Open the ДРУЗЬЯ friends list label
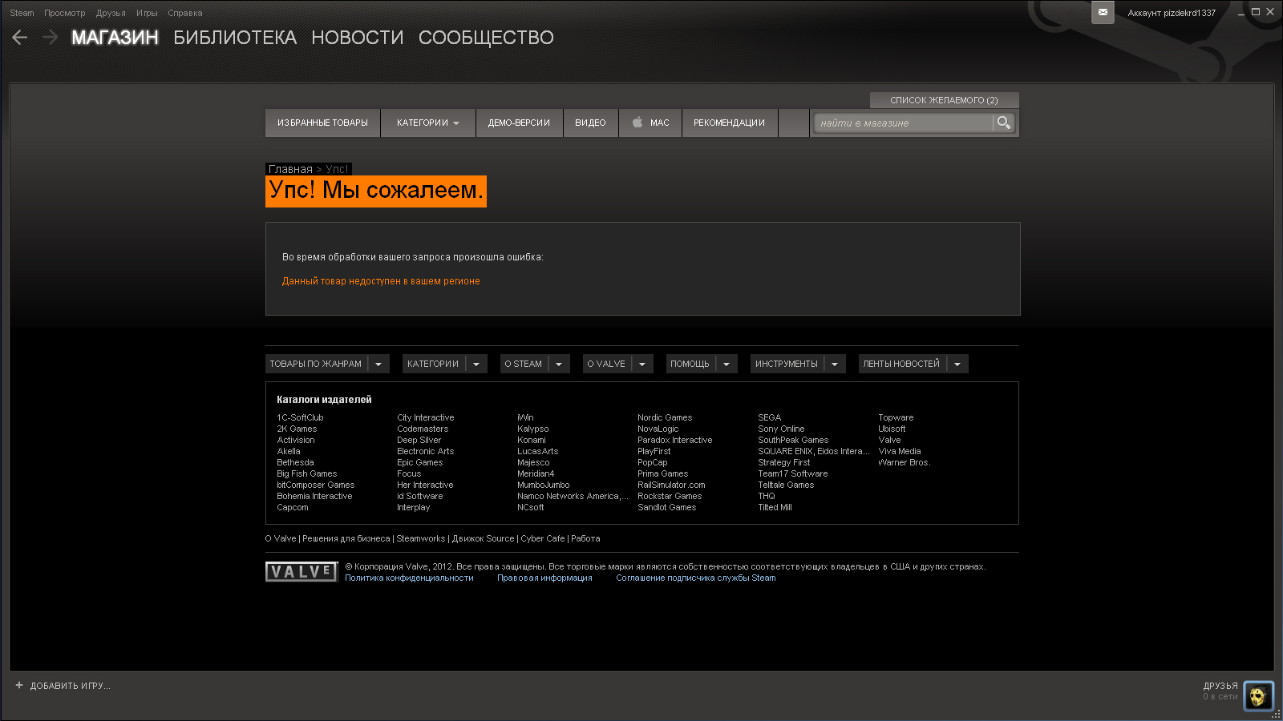Viewport: 1283px width, 721px height. pyautogui.click(x=1220, y=686)
